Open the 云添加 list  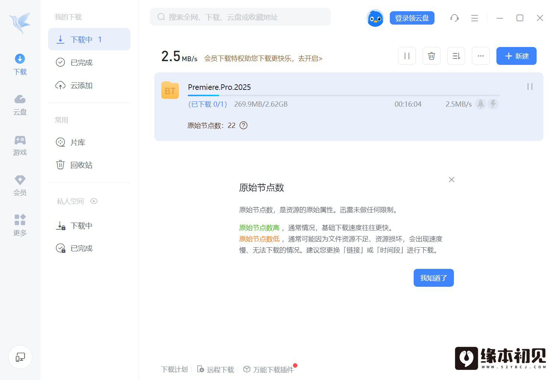(x=89, y=85)
